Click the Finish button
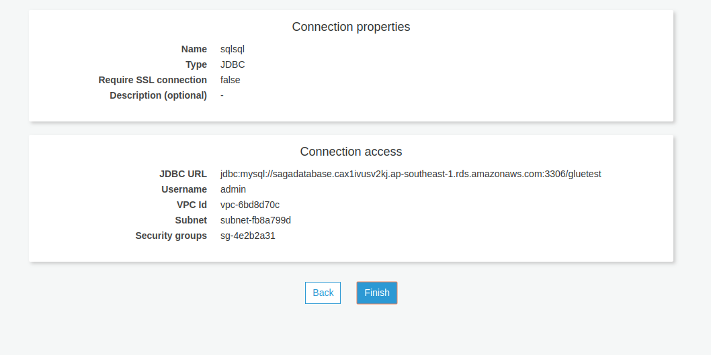Viewport: 711px width, 355px height. tap(377, 293)
